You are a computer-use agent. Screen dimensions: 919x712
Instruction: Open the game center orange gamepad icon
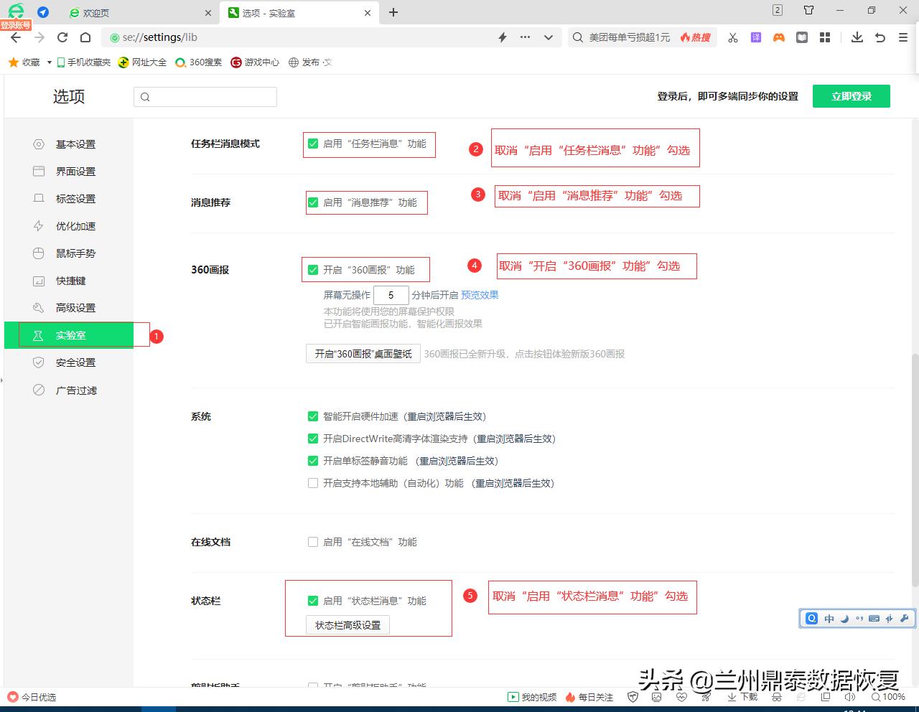pyautogui.click(x=778, y=37)
